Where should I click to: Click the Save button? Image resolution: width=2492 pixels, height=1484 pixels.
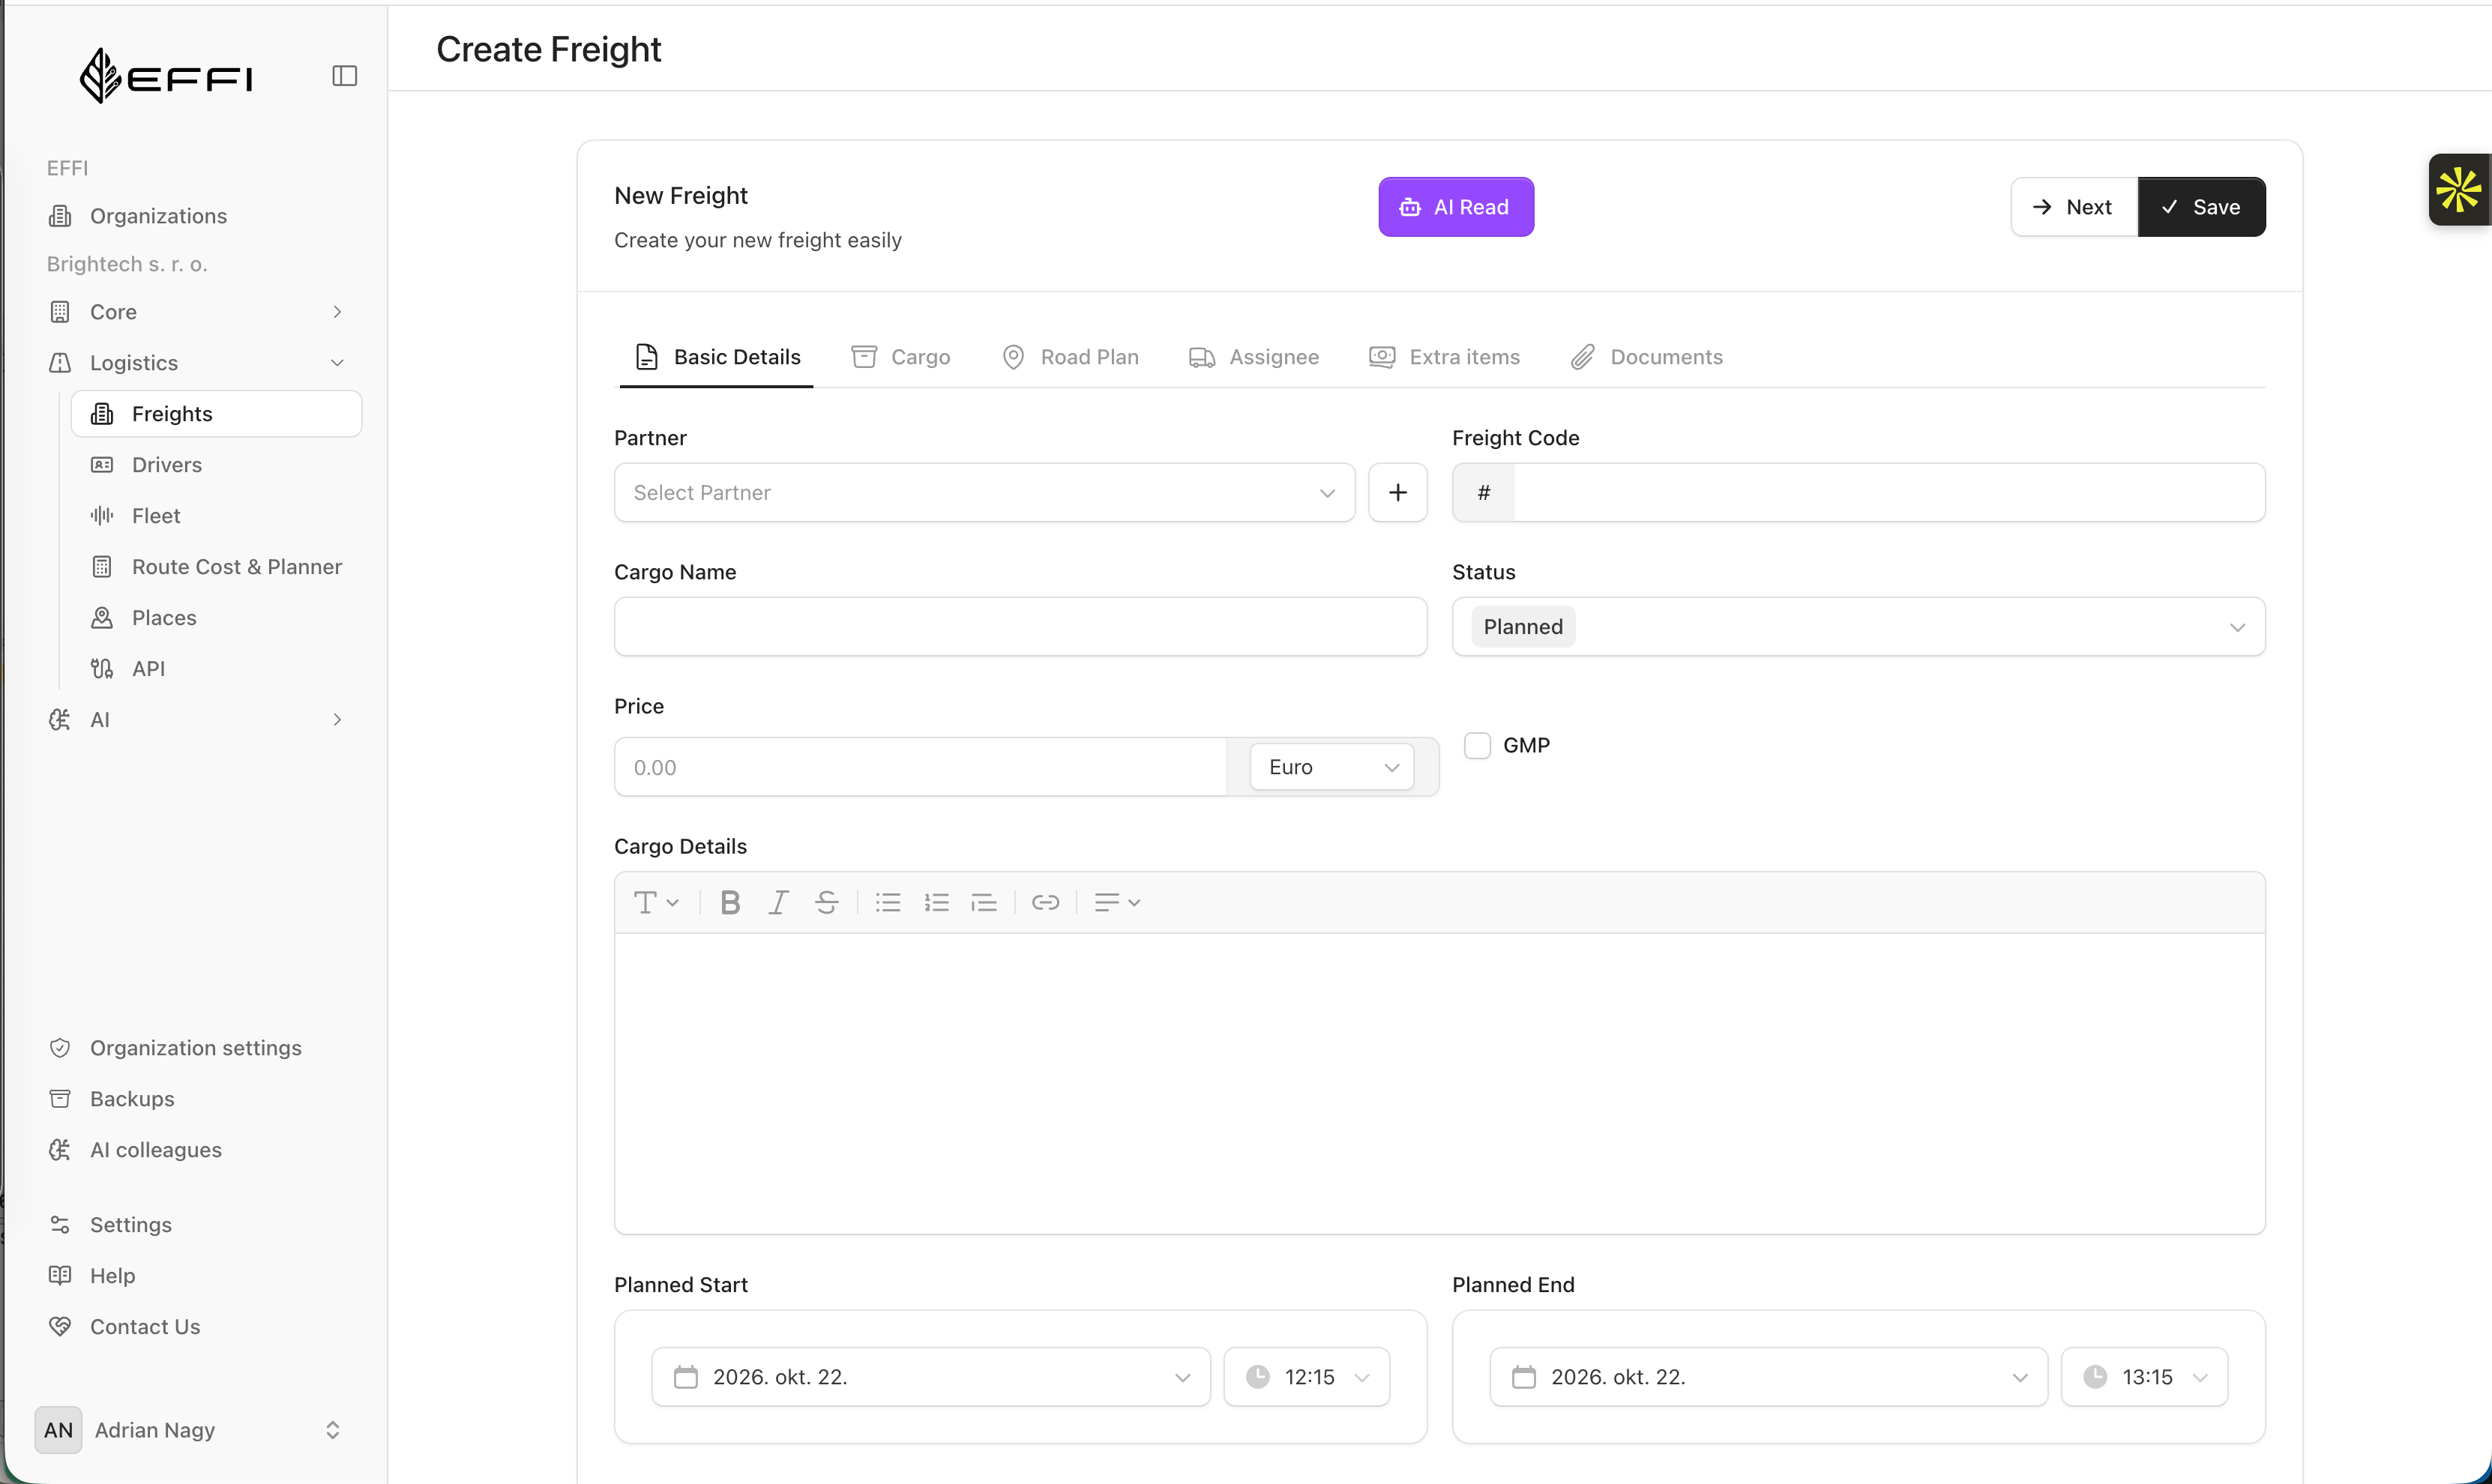tap(2201, 207)
